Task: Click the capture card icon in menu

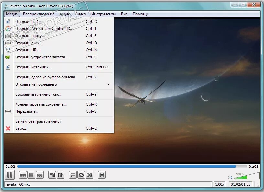Action: pyautogui.click(x=8, y=57)
